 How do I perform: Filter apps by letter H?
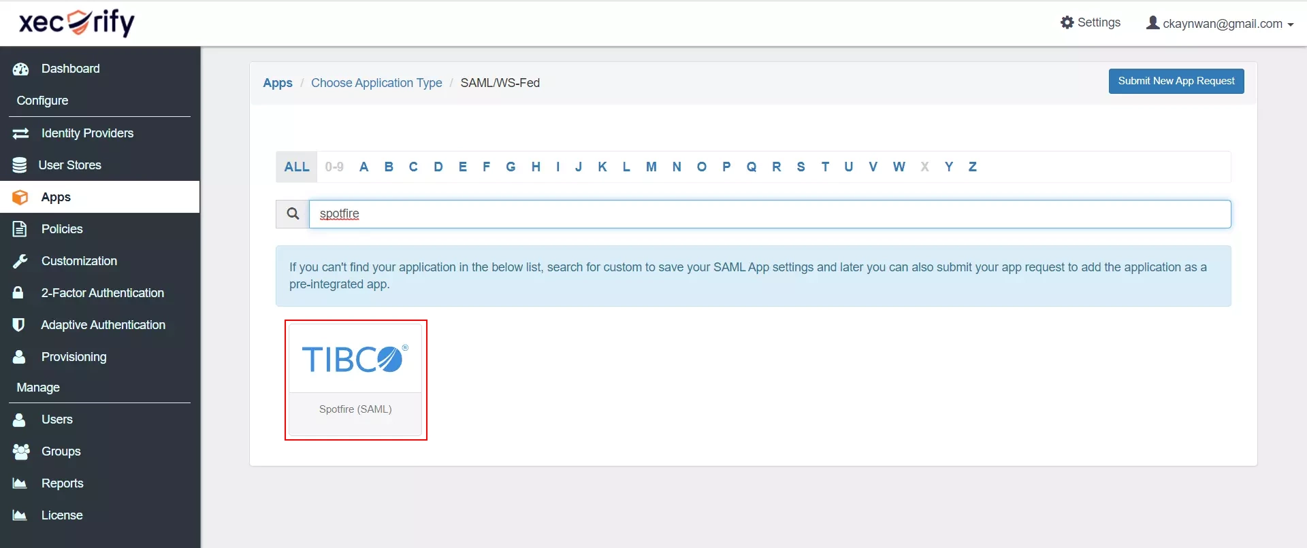click(536, 167)
